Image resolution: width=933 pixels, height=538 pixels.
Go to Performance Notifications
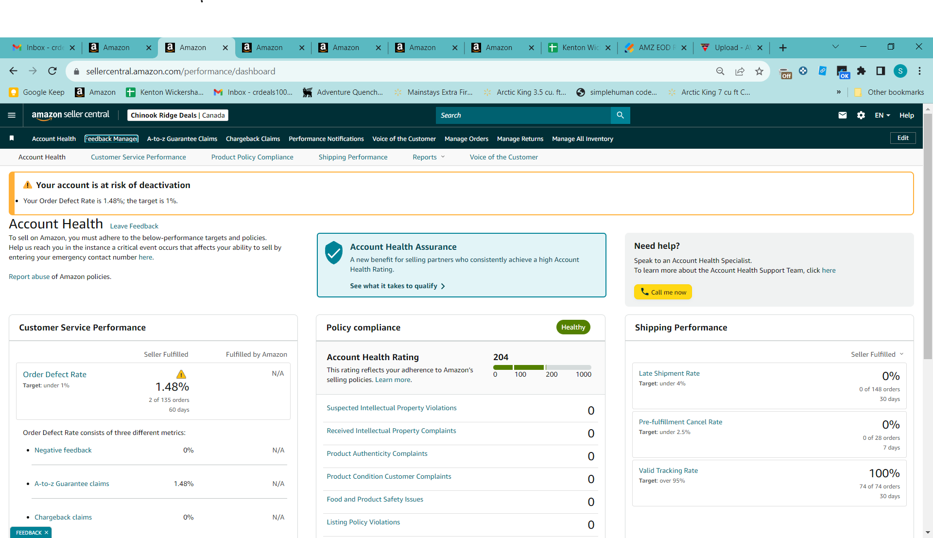(326, 139)
